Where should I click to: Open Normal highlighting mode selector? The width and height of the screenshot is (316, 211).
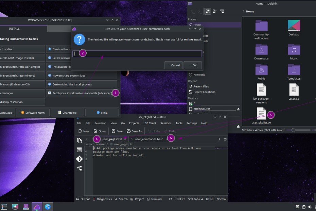click(222, 199)
